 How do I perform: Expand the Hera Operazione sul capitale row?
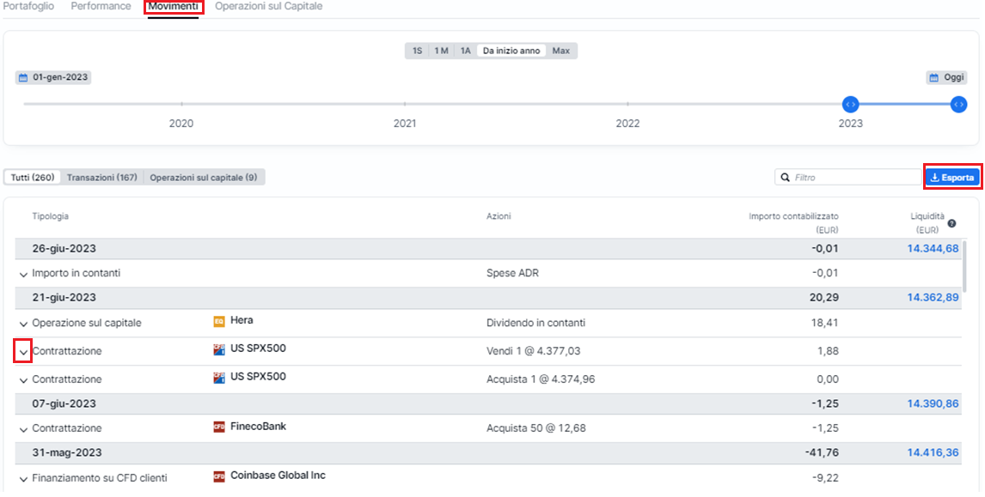(x=24, y=324)
